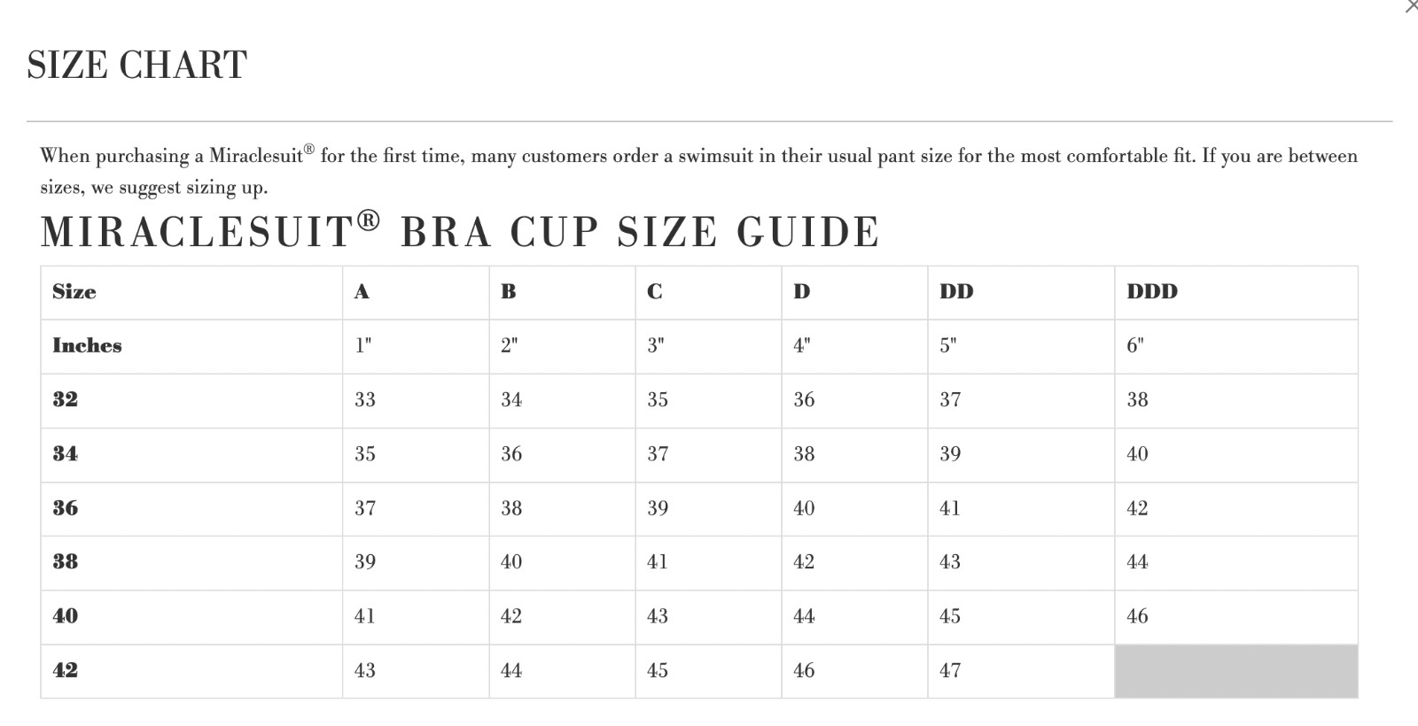Click the A cup column header
This screenshot has height=726, width=1418.
coord(362,292)
